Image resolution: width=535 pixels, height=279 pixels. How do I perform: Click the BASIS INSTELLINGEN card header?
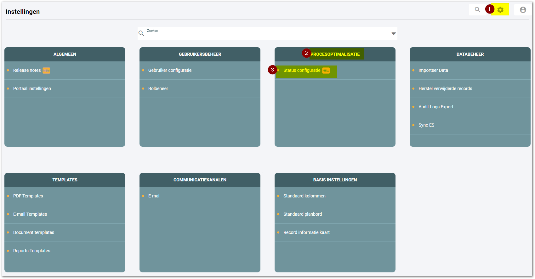[x=335, y=180]
